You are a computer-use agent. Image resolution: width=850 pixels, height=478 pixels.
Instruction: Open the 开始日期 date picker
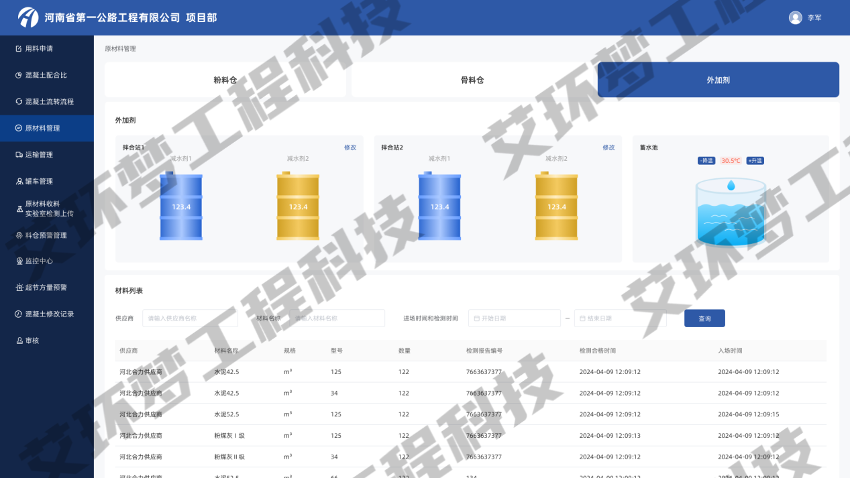[514, 318]
